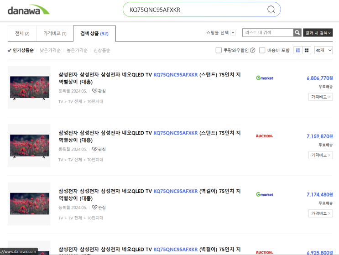Image resolution: width=339 pixels, height=255 pixels.
Task: Switch to the 전체 (2) tab
Action: pos(22,33)
